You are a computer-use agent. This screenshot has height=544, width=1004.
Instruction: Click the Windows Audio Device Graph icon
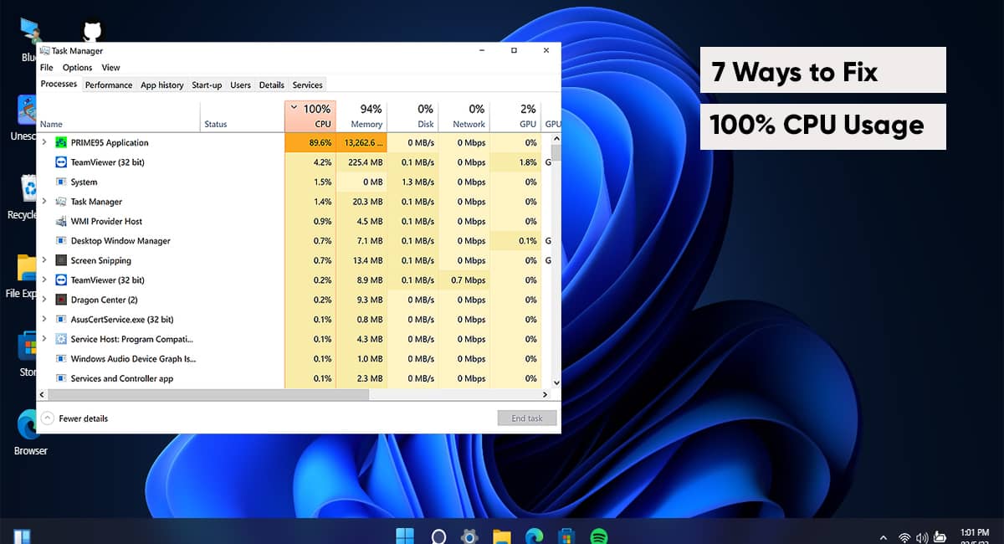pos(61,359)
